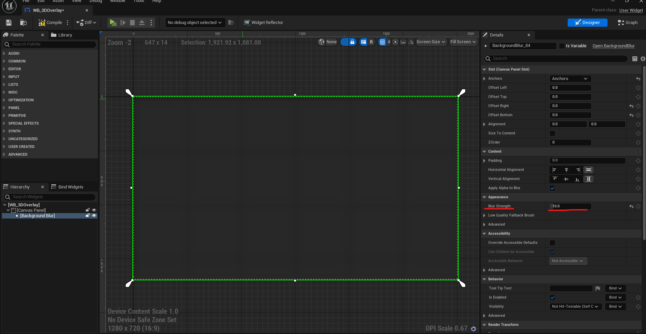This screenshot has height=334, width=646.
Task: Click the flip mirror preview icon
Action: (x=411, y=42)
